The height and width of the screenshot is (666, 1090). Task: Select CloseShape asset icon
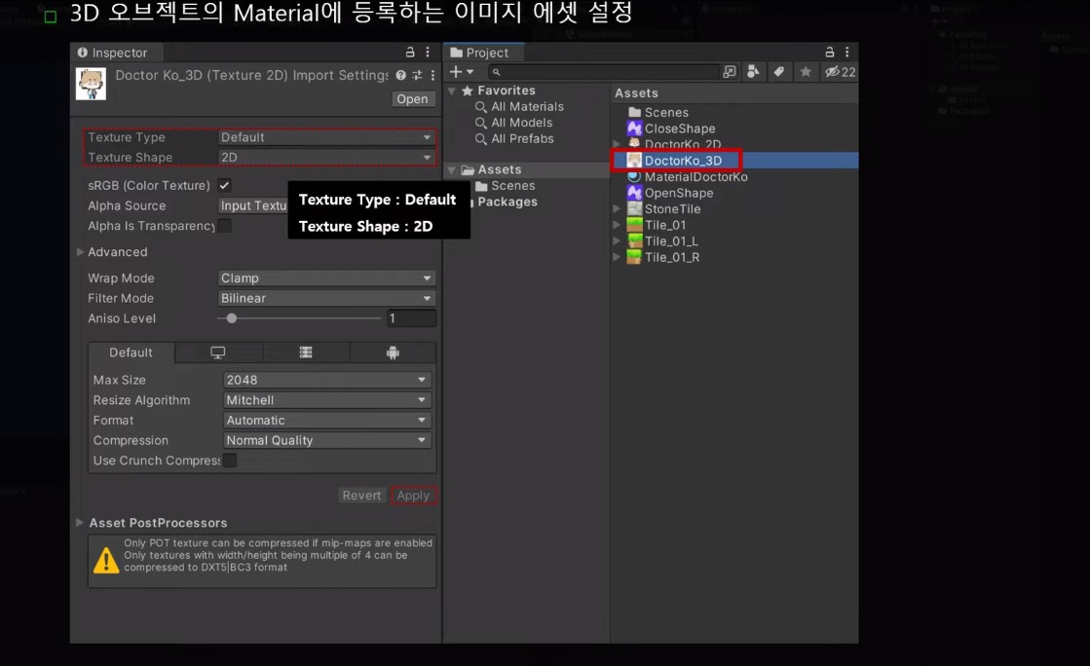click(x=634, y=129)
